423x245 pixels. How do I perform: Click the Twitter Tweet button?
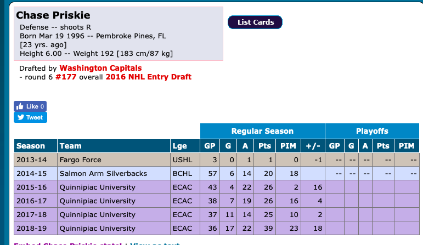pyautogui.click(x=30, y=117)
